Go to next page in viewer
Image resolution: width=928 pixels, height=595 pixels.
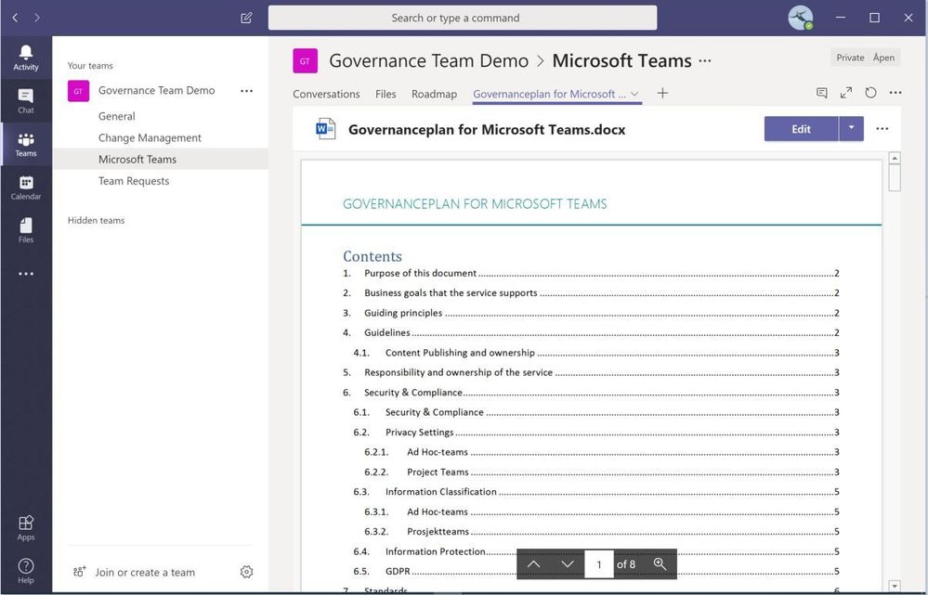coord(568,564)
